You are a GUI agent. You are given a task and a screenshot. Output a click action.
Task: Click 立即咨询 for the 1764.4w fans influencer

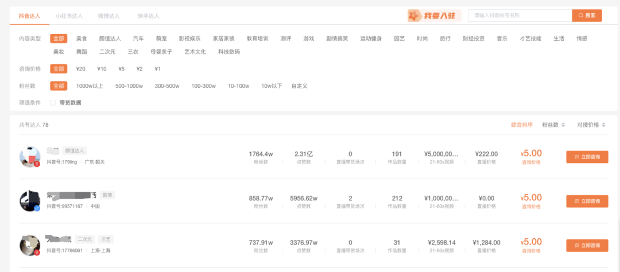pyautogui.click(x=587, y=157)
